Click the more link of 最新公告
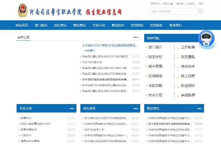 tap(136, 37)
